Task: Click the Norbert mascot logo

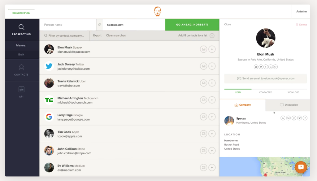Action: tap(158, 11)
